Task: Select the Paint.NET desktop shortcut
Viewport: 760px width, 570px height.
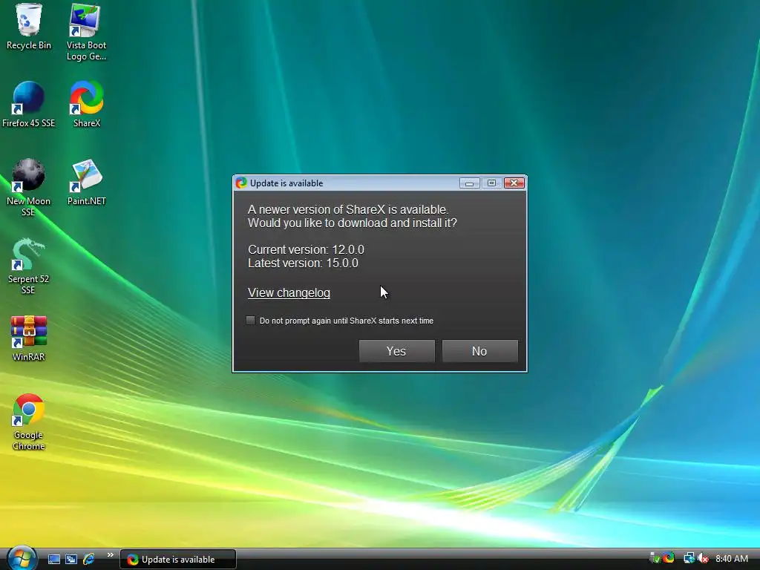Action: click(x=87, y=183)
